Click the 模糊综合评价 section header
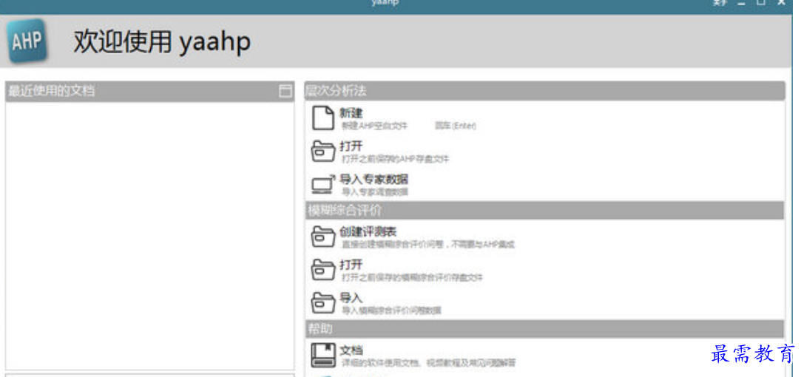Viewport: 801px width, 377px height. coord(544,210)
